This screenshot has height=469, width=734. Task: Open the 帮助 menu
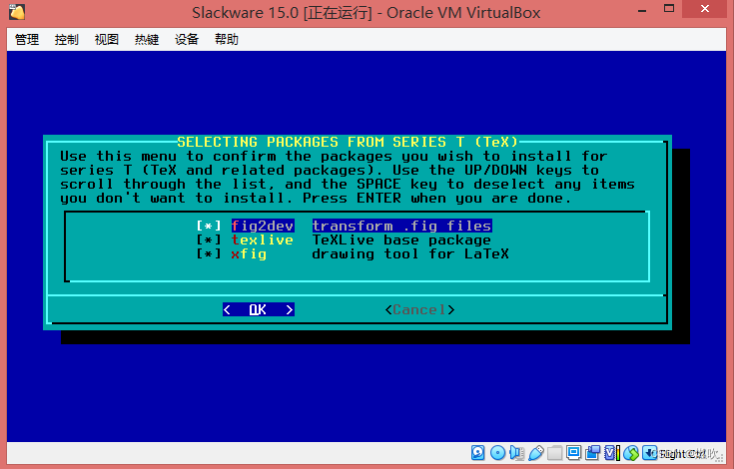[x=227, y=39]
